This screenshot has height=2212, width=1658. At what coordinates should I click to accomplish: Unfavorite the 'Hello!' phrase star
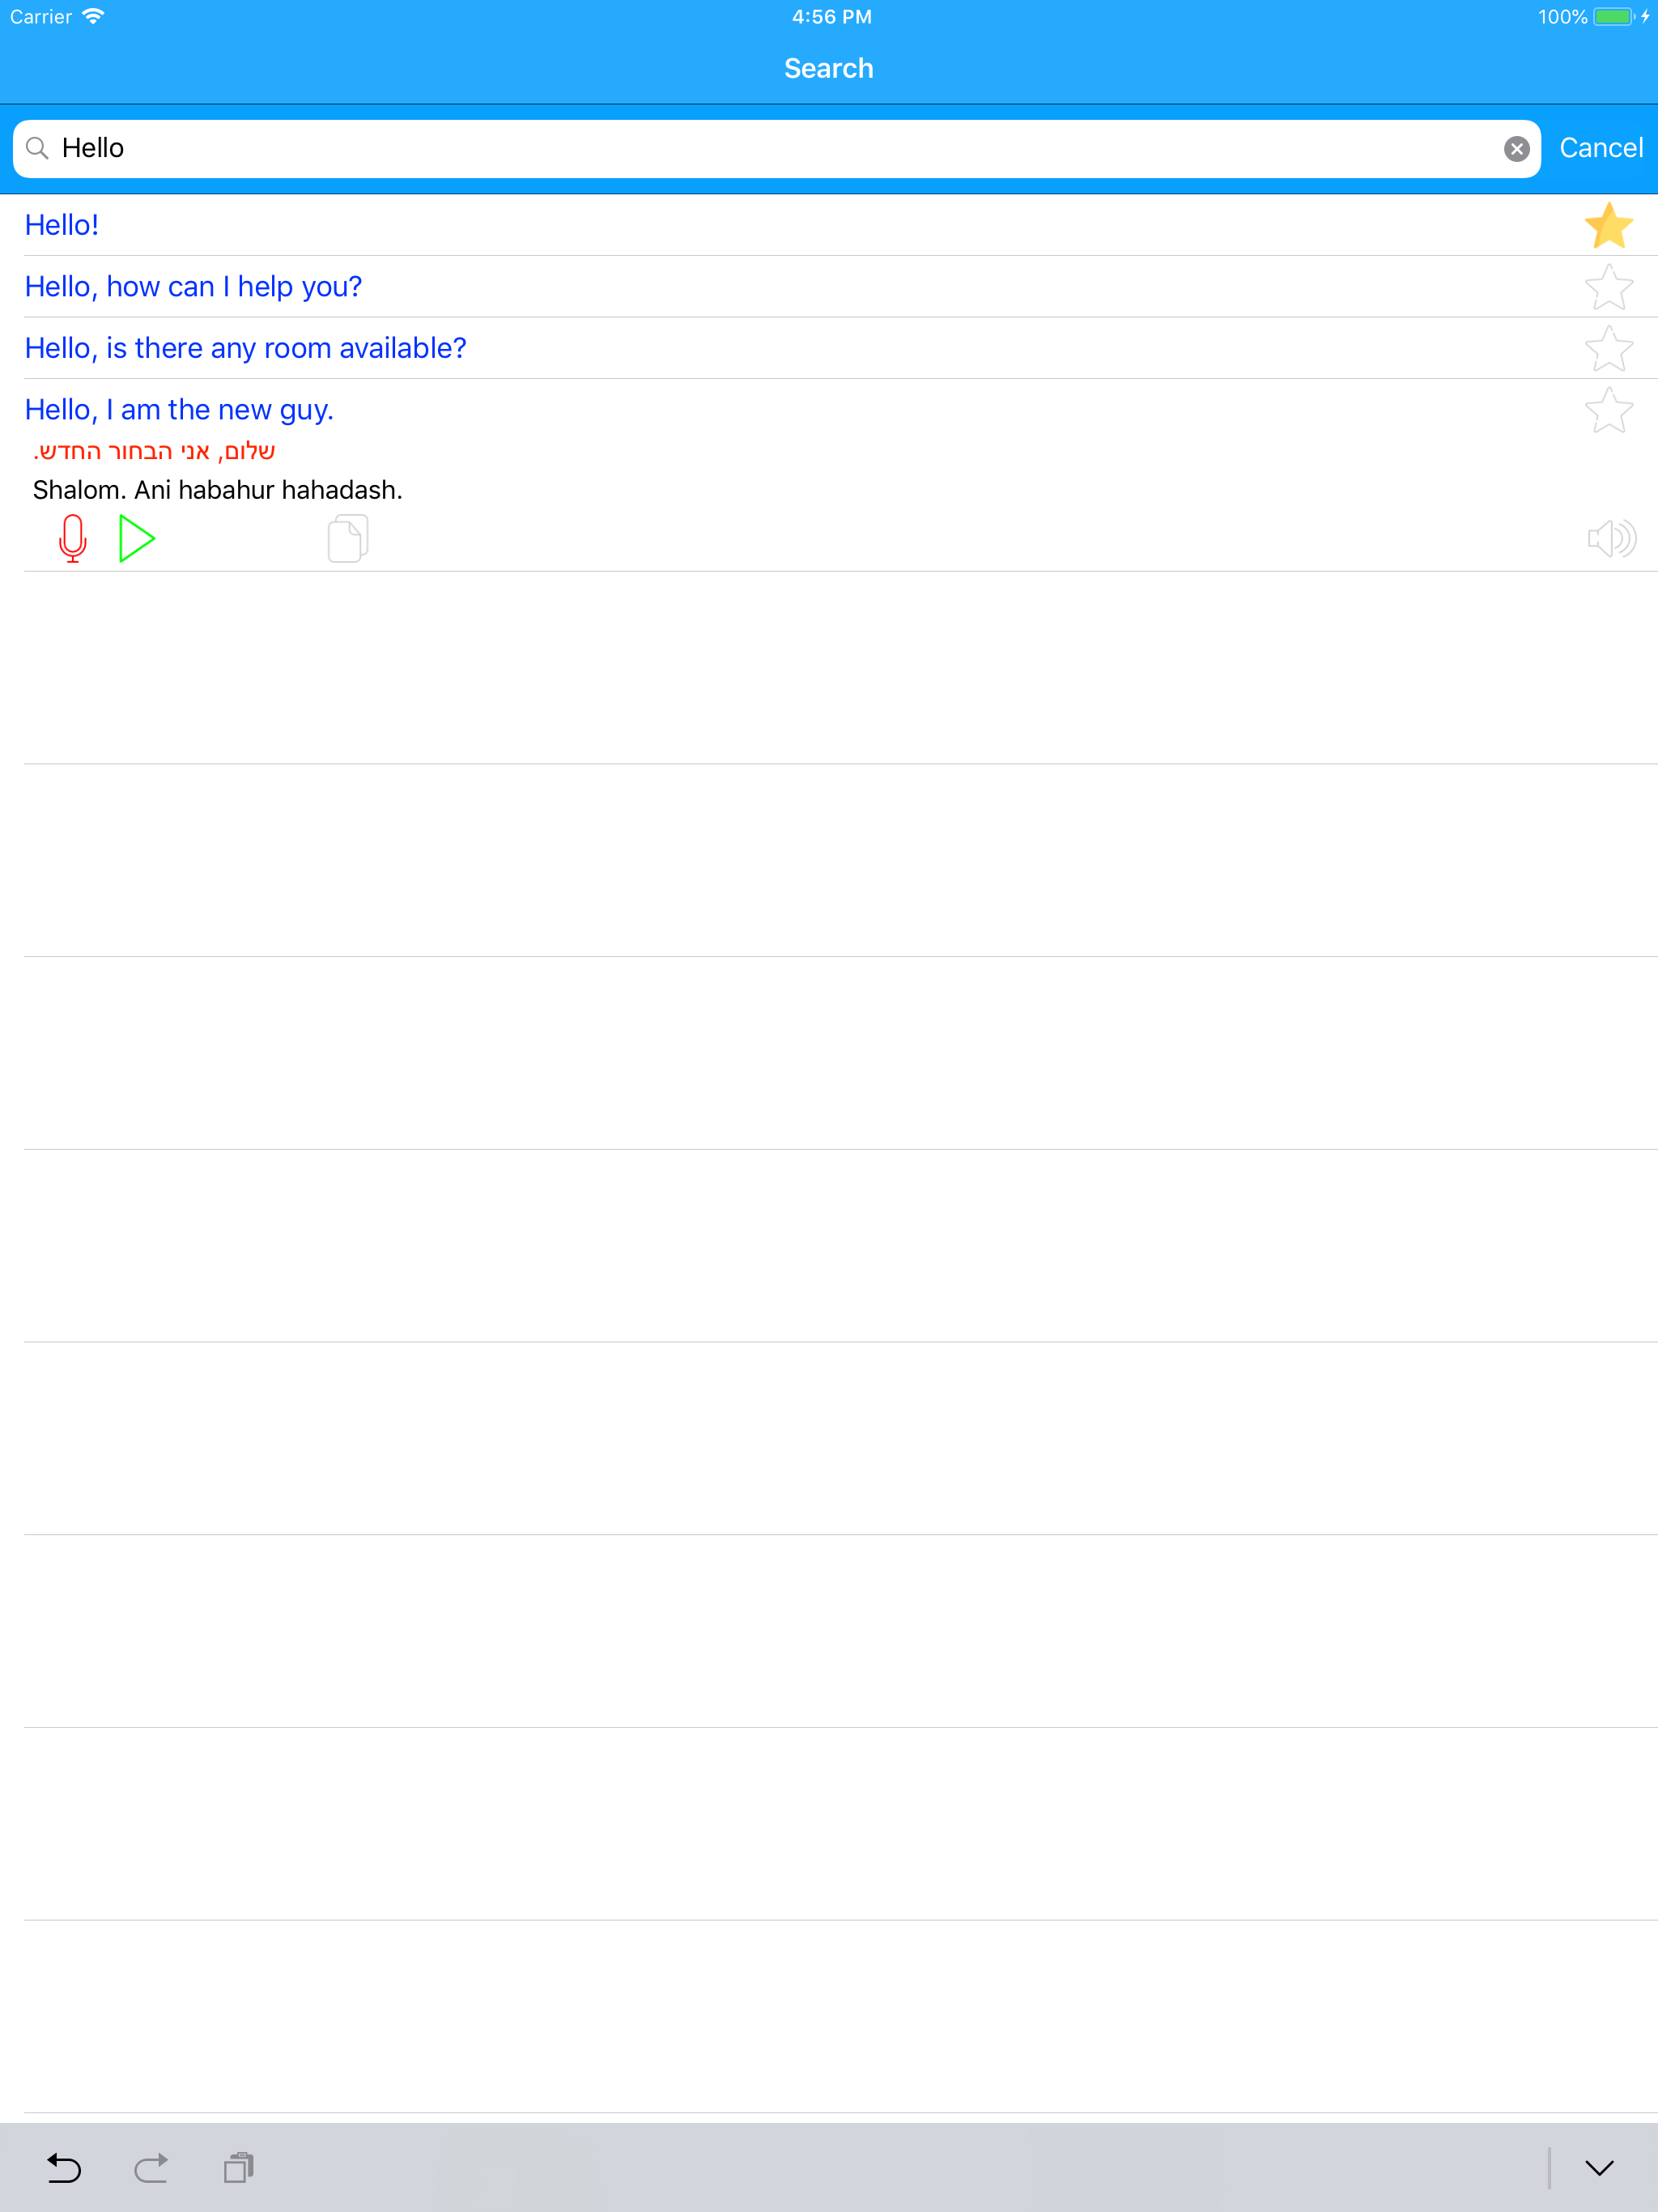(1609, 226)
